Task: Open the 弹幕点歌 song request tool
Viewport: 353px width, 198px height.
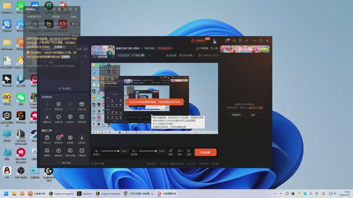Action: click(x=82, y=118)
